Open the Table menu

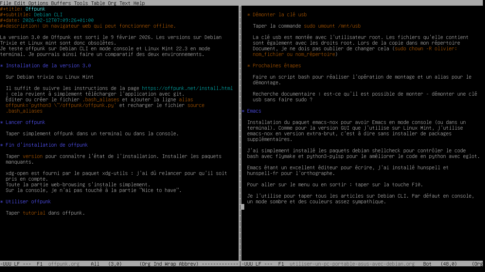[98, 3]
